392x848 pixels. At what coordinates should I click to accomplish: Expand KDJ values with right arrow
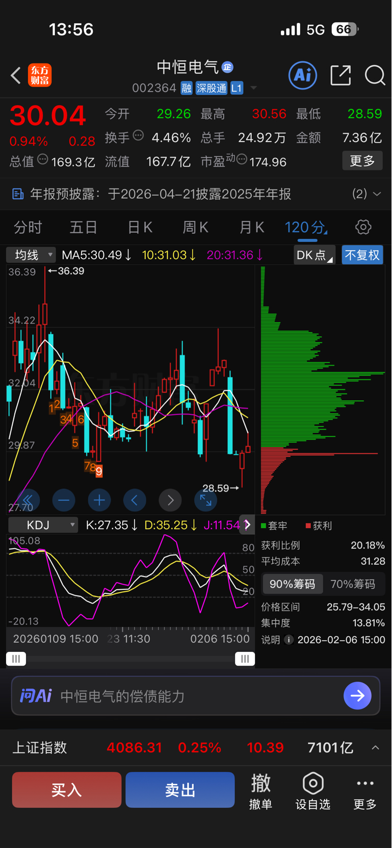(247, 525)
